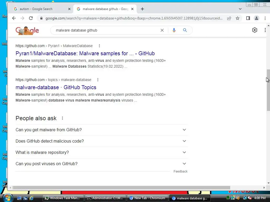Expand Does GitHub detect malicious code
270x202 pixels.
(102, 141)
